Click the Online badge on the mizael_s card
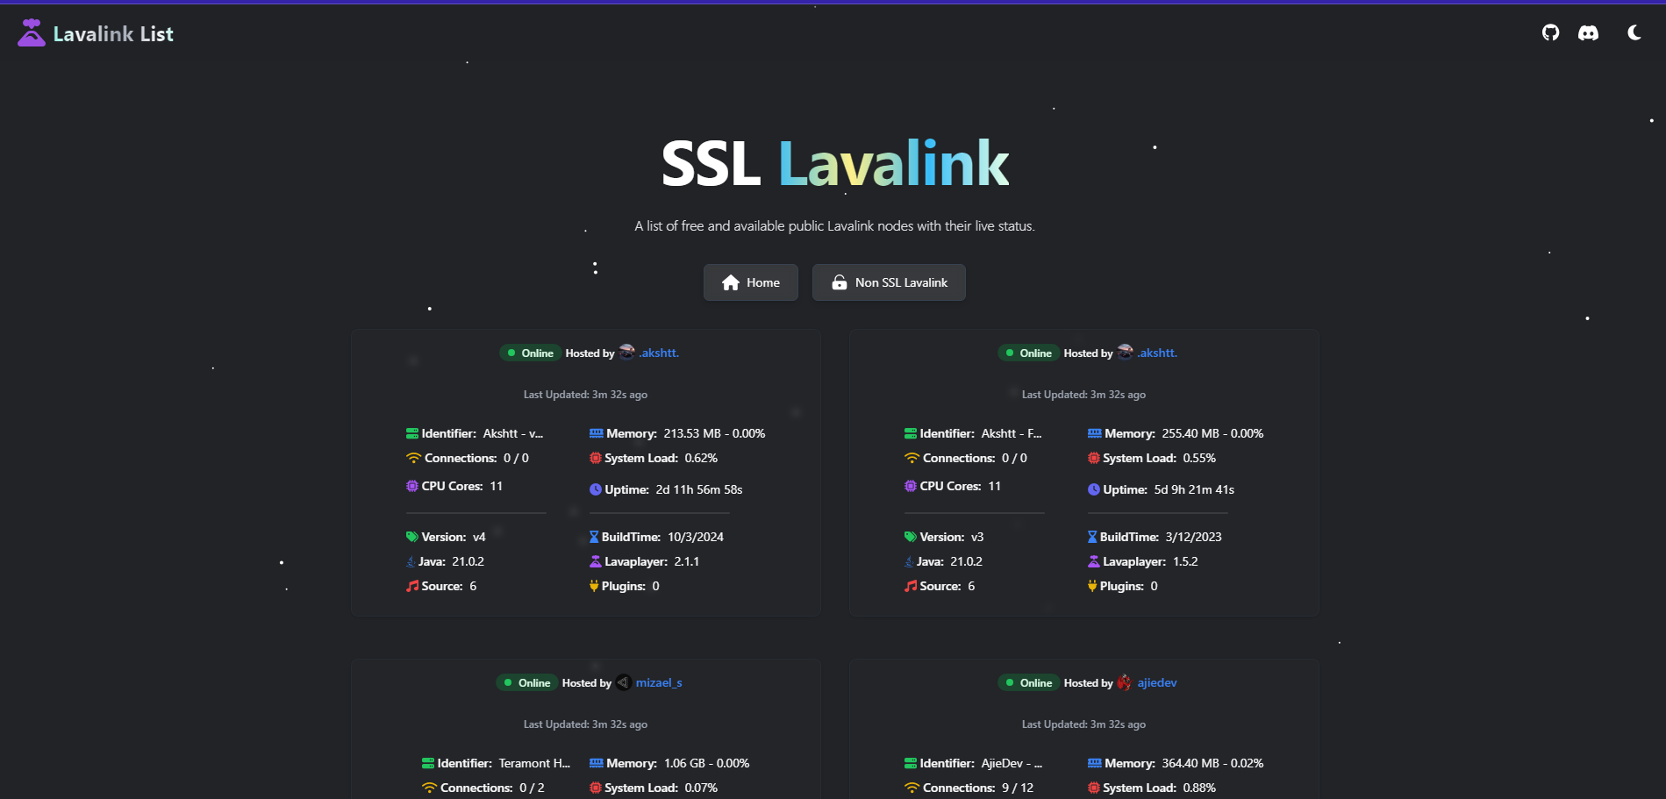Viewport: 1666px width, 799px height. [x=527, y=682]
